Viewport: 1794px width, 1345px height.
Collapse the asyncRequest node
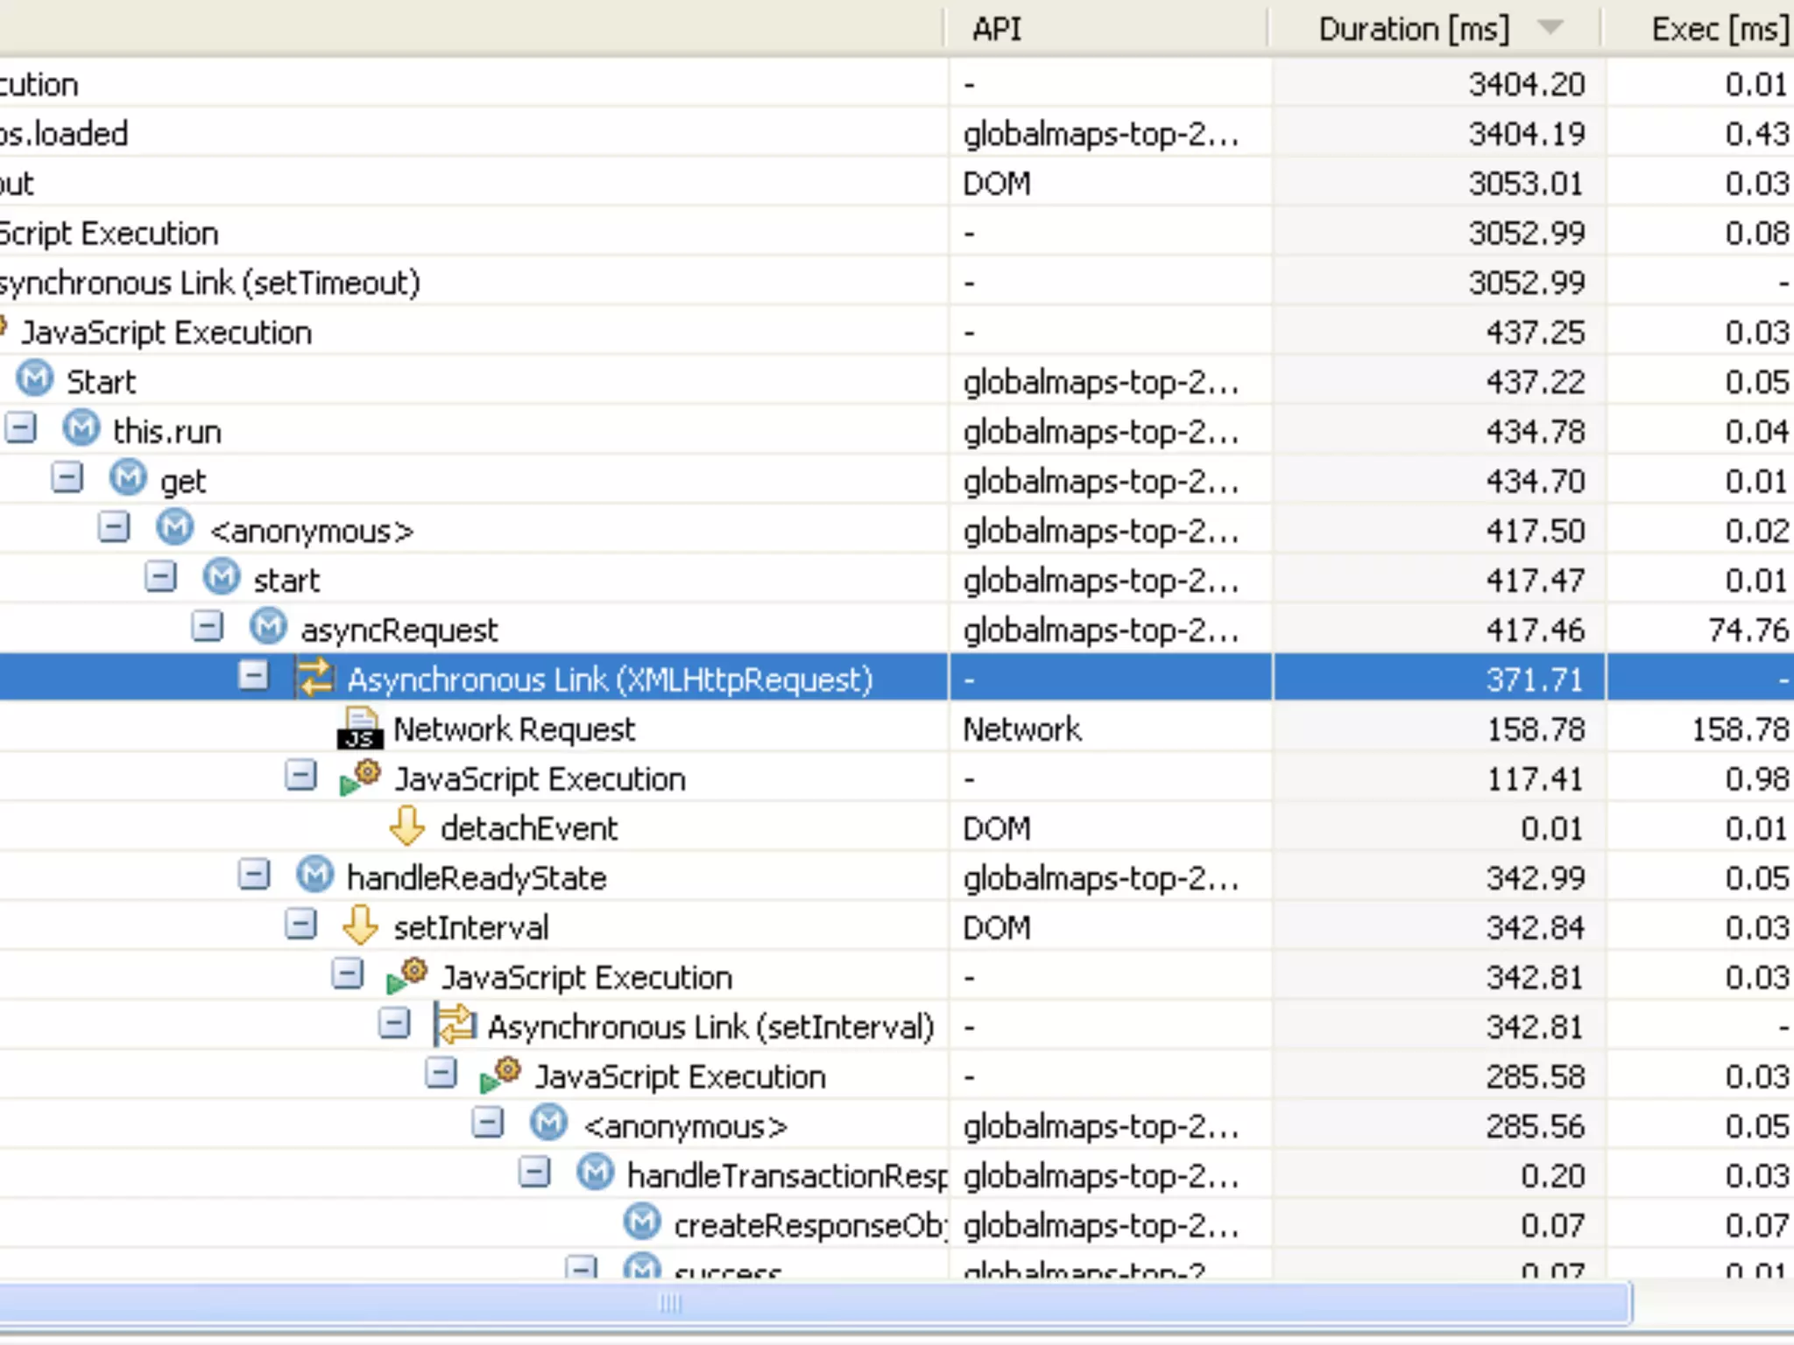click(x=207, y=626)
